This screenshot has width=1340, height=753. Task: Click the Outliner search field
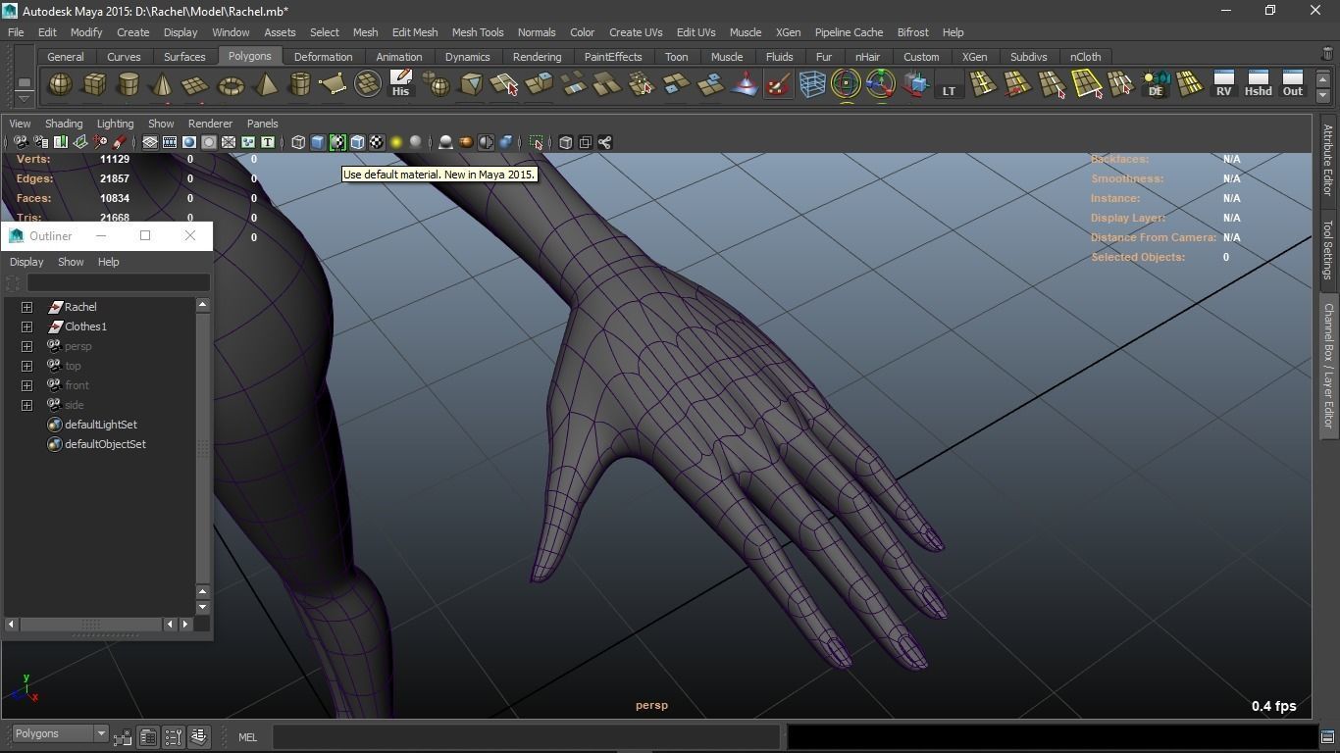119,283
